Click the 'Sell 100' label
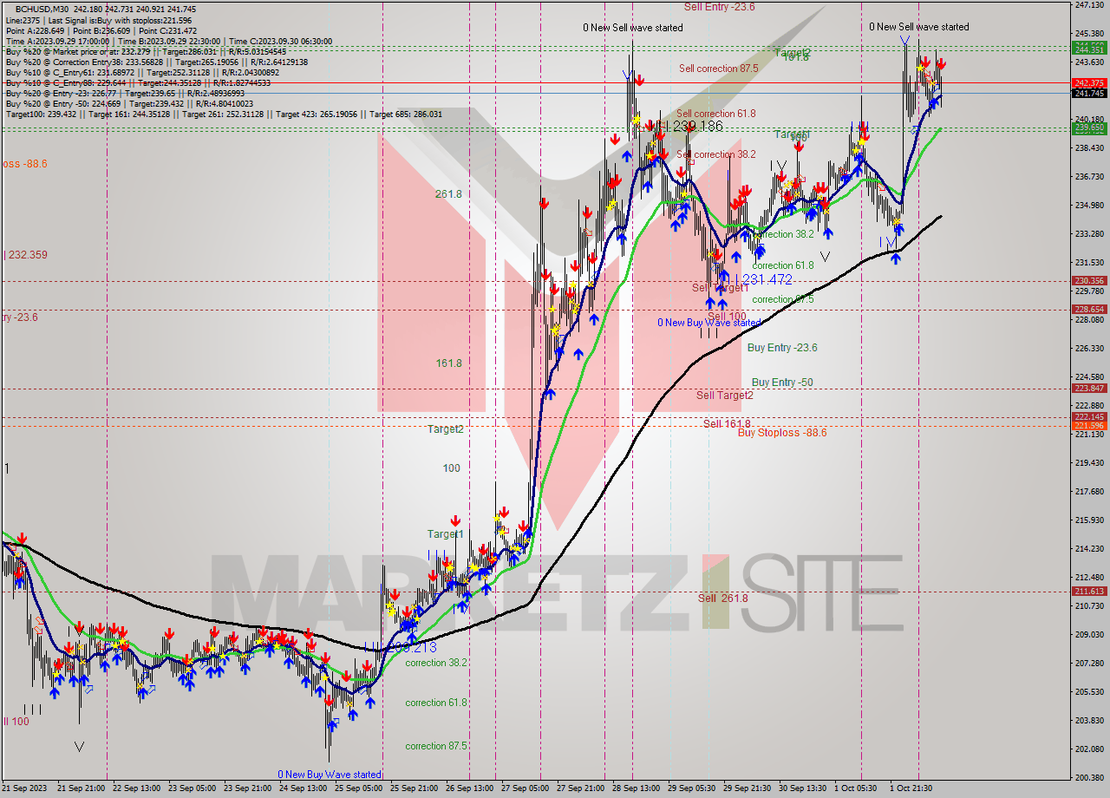This screenshot has height=798, width=1110. pyautogui.click(x=727, y=317)
